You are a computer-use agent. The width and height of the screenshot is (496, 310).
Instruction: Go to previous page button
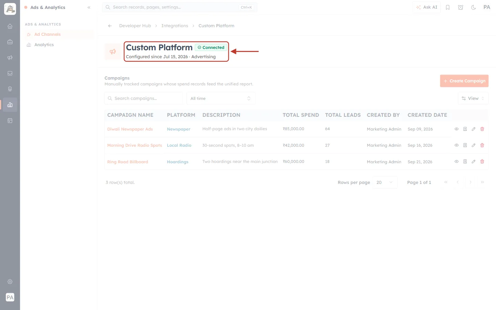[458, 182]
